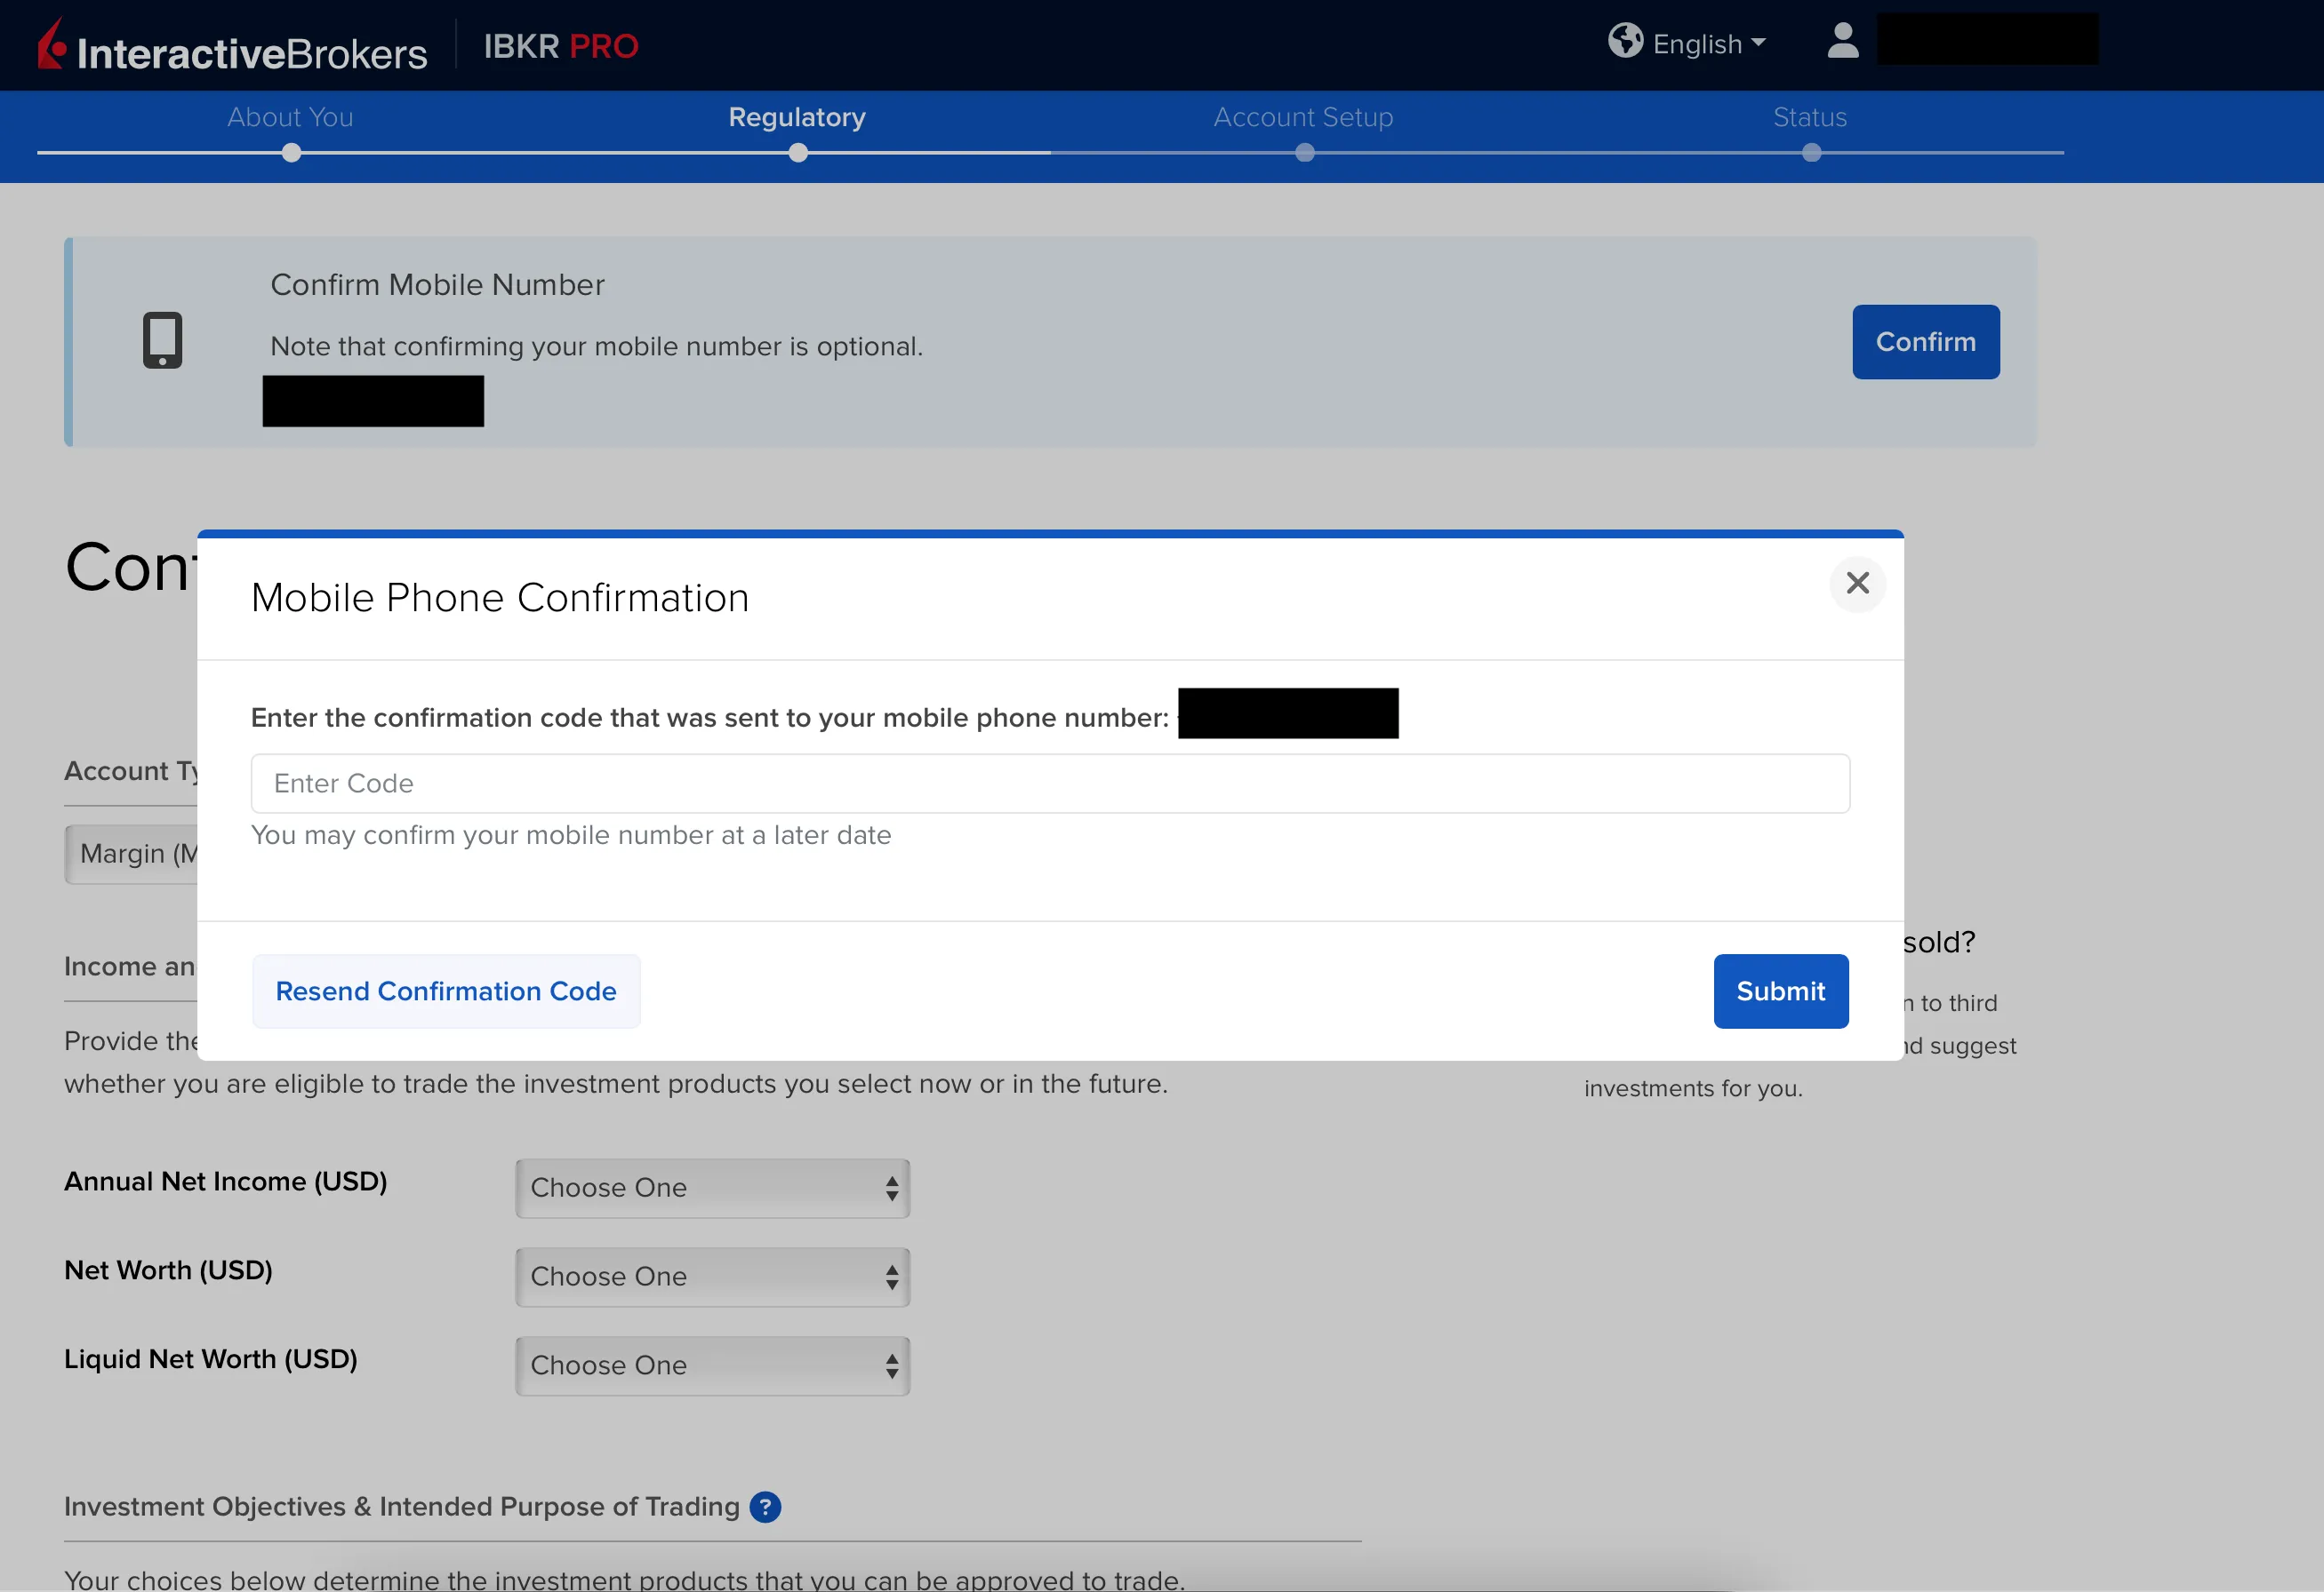Click the mobile phone icon
This screenshot has width=2324, height=1592.
click(x=162, y=339)
